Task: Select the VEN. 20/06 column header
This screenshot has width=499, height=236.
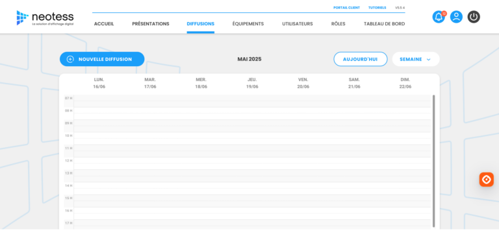Action: [303, 83]
